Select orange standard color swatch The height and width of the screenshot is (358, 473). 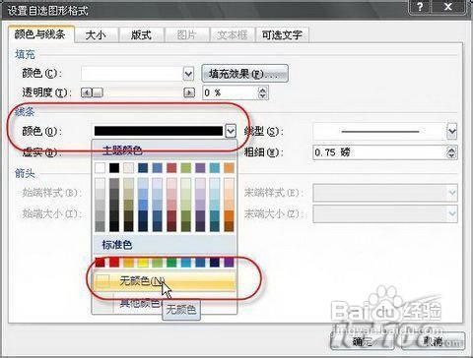coord(128,263)
